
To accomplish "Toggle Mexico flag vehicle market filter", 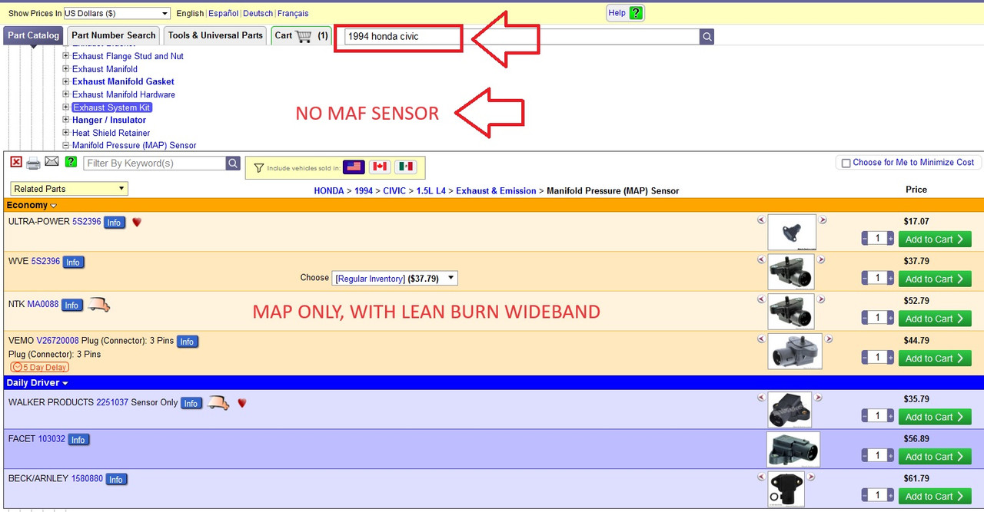I will 405,167.
